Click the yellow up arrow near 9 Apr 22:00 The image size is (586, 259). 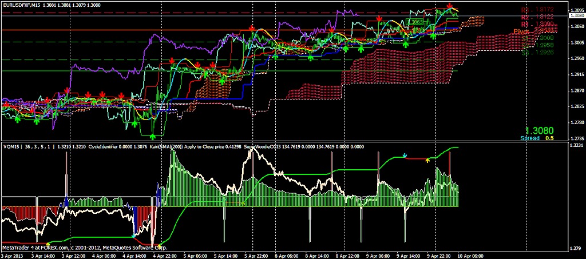pos(427,161)
